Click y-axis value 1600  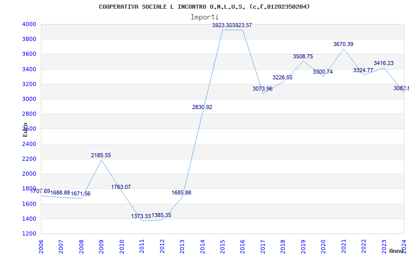(x=30, y=204)
